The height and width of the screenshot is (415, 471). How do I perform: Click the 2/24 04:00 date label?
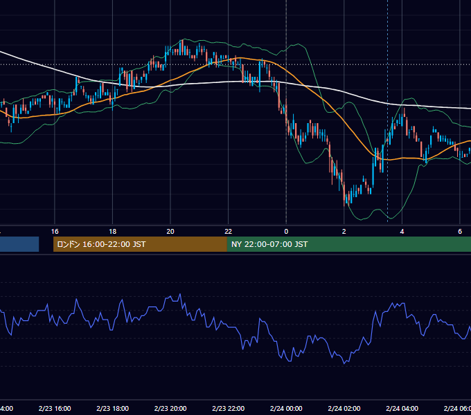point(402,408)
